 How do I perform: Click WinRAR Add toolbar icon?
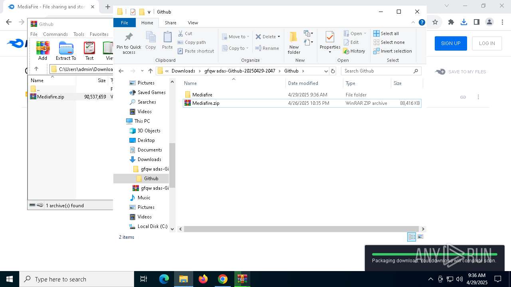(x=43, y=51)
